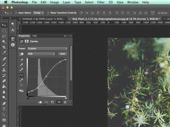Open the Auto-Select Group dropdown

click(38, 13)
